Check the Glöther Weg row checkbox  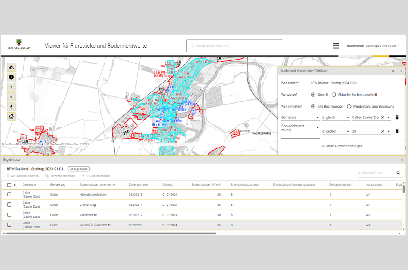click(x=9, y=205)
